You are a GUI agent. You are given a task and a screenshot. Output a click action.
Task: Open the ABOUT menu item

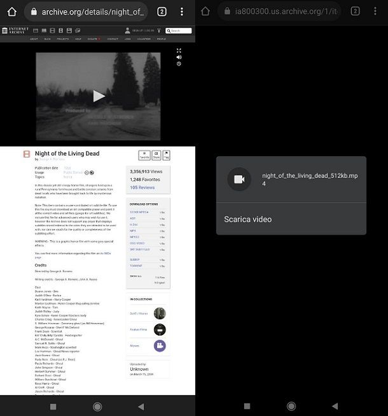(34, 39)
